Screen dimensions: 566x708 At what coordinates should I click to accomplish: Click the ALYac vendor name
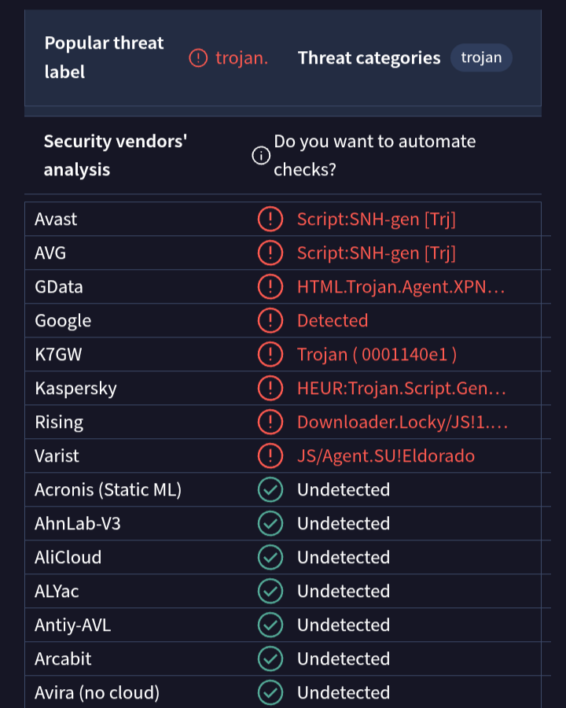pyautogui.click(x=57, y=592)
